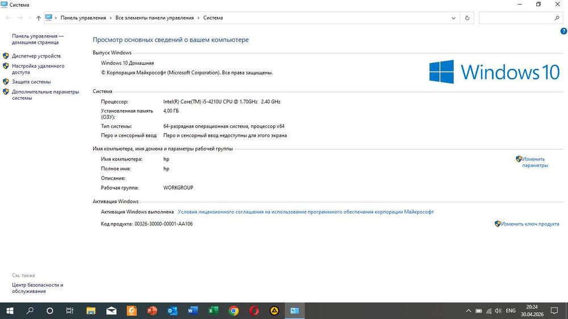
Task: Open Настройка удаленного доступа link
Action: [x=38, y=69]
